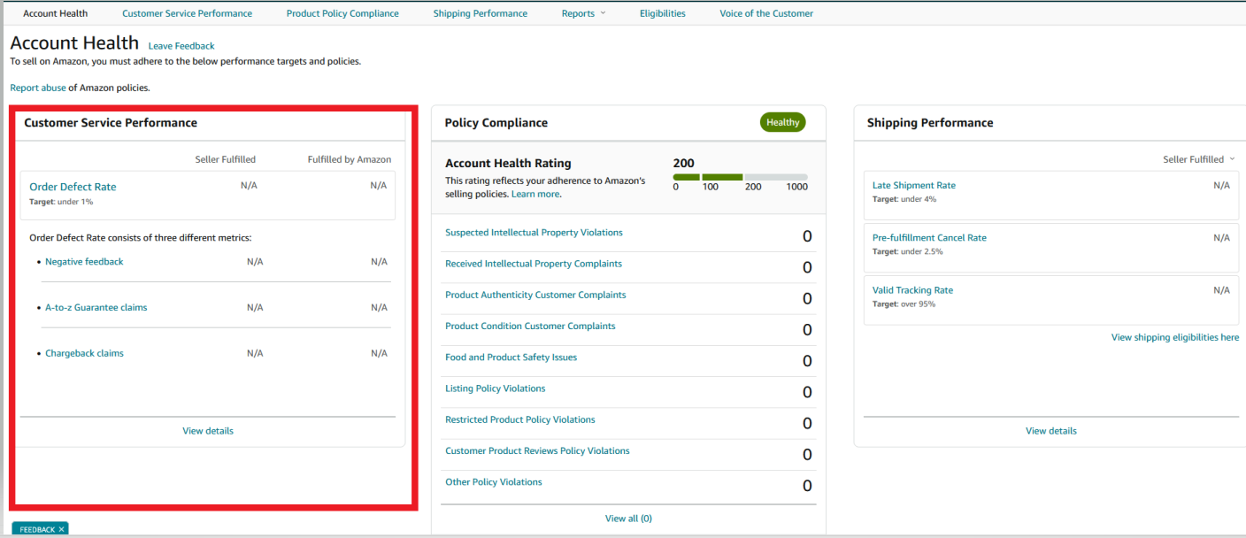The height and width of the screenshot is (538, 1246).
Task: Close the Feedback tag with X
Action: [x=61, y=529]
